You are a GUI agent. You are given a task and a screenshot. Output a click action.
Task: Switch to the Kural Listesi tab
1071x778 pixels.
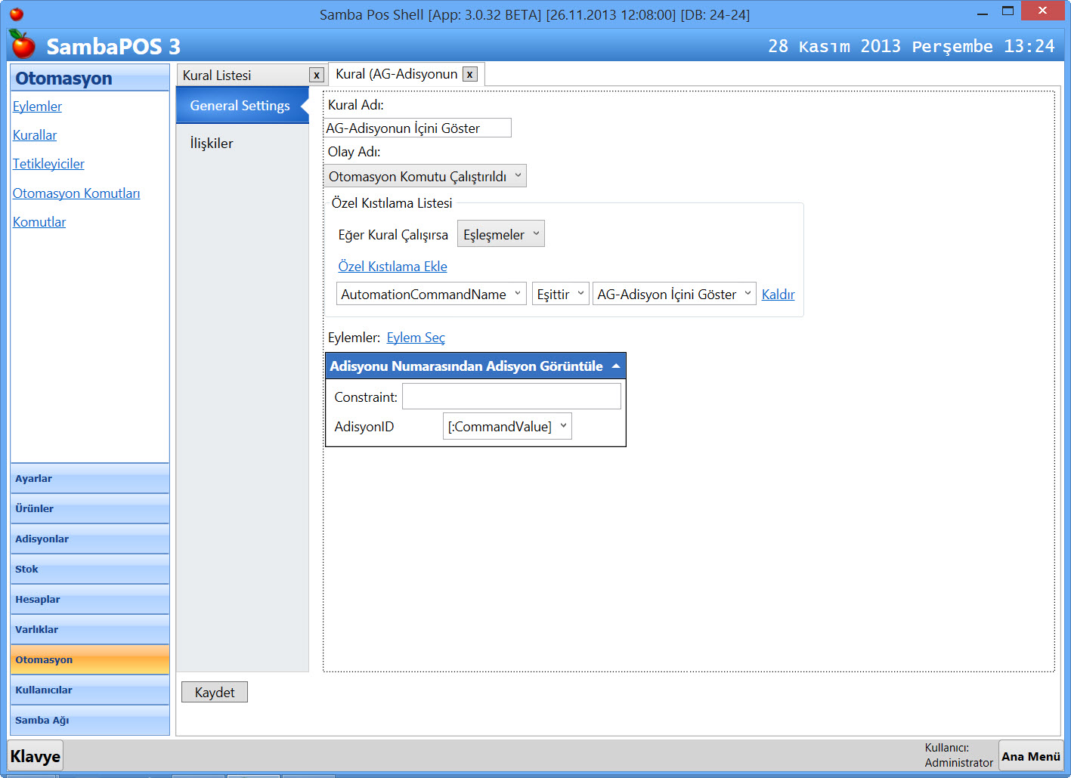click(x=242, y=76)
